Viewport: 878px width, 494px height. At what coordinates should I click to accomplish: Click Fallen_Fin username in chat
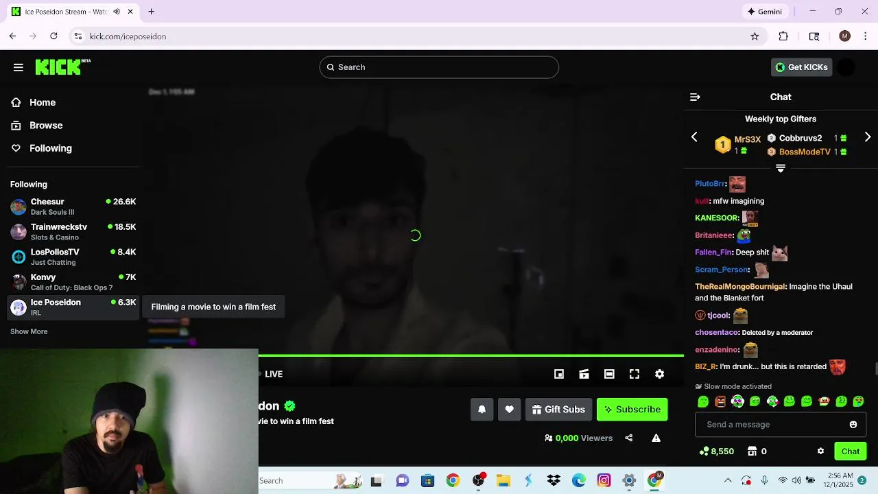click(713, 252)
